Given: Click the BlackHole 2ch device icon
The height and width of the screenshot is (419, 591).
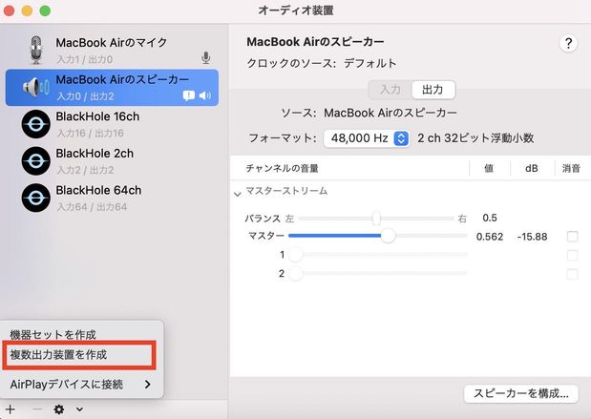Looking at the screenshot, I should tap(36, 161).
